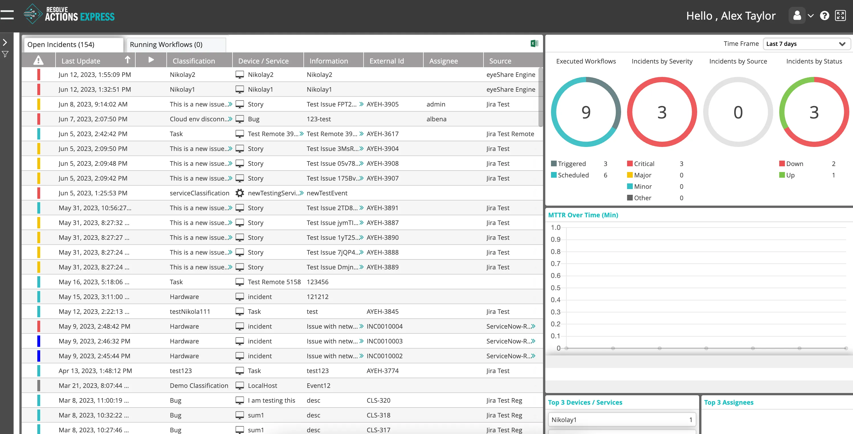
Task: Expand the left sidebar chevron
Action: tap(5, 42)
